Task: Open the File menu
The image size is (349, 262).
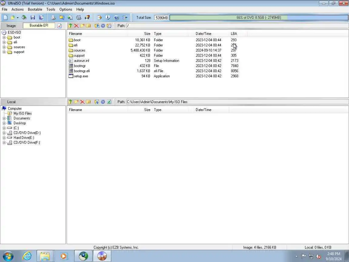Action: [x=5, y=9]
